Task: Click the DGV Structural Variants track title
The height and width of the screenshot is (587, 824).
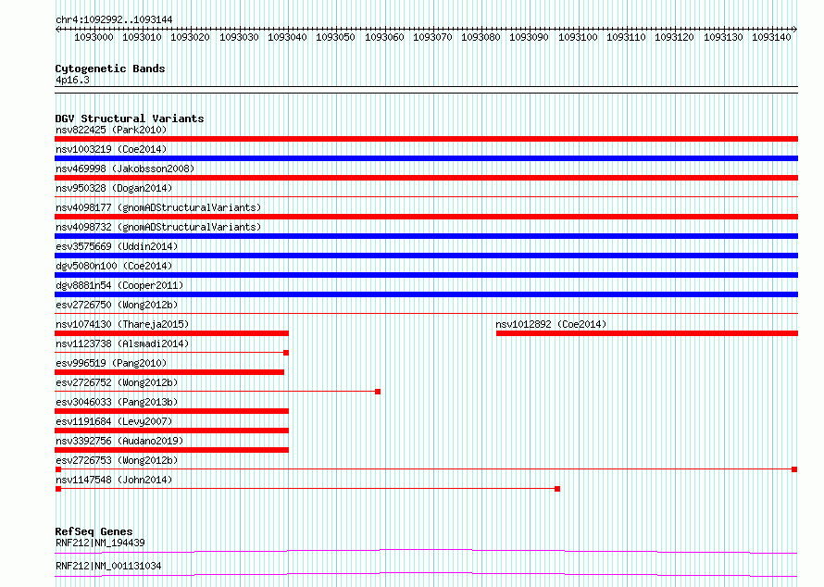Action: [x=130, y=119]
